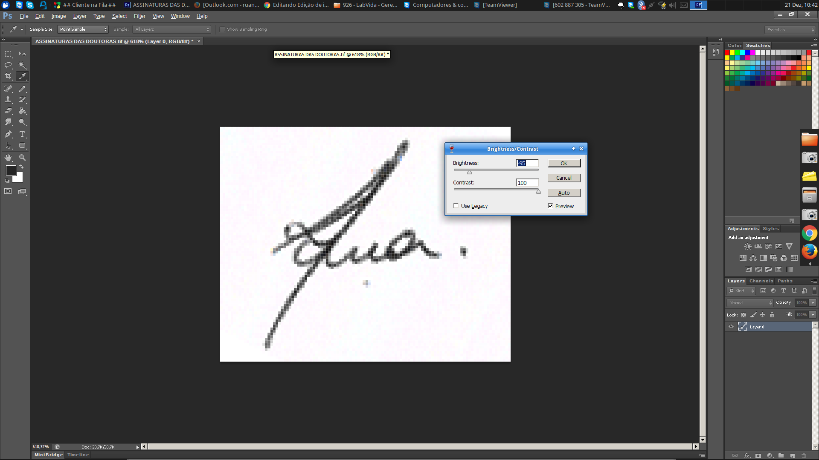Select the Magic Wand tool
This screenshot has height=460, width=819.
(x=22, y=65)
